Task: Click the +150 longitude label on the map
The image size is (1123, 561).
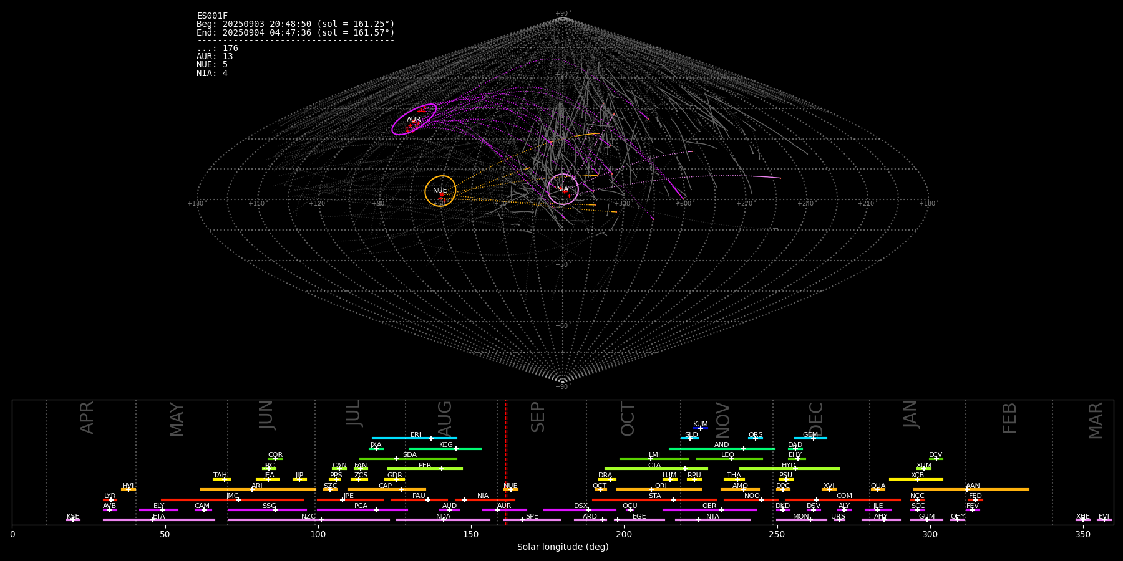Action: tap(256, 204)
